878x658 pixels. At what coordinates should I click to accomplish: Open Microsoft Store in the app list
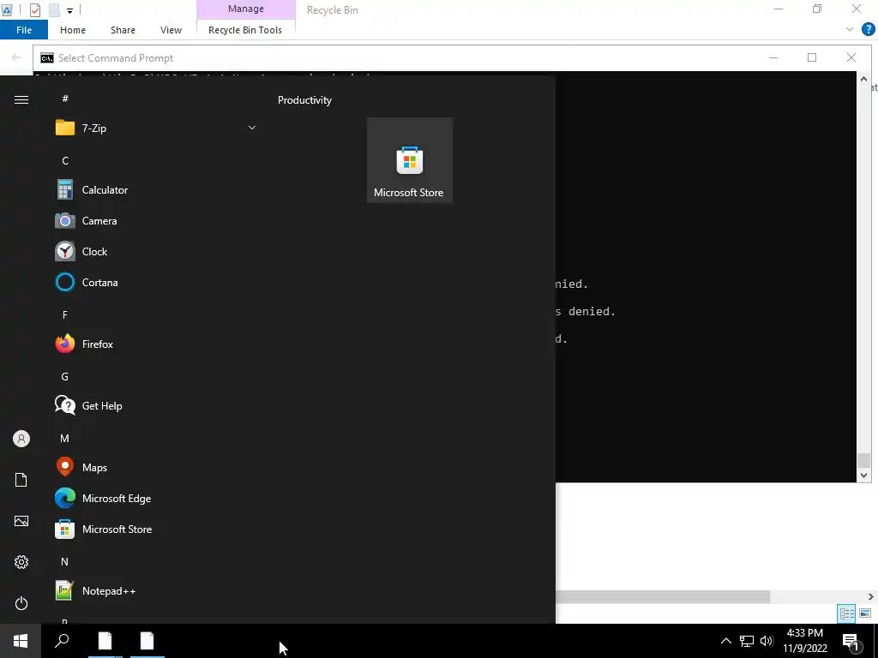click(157, 529)
